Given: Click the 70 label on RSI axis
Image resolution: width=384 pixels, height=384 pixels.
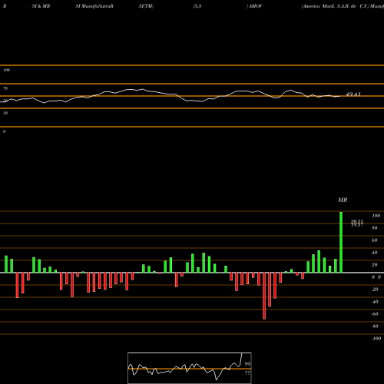Looking at the screenshot, I should coord(5,88).
